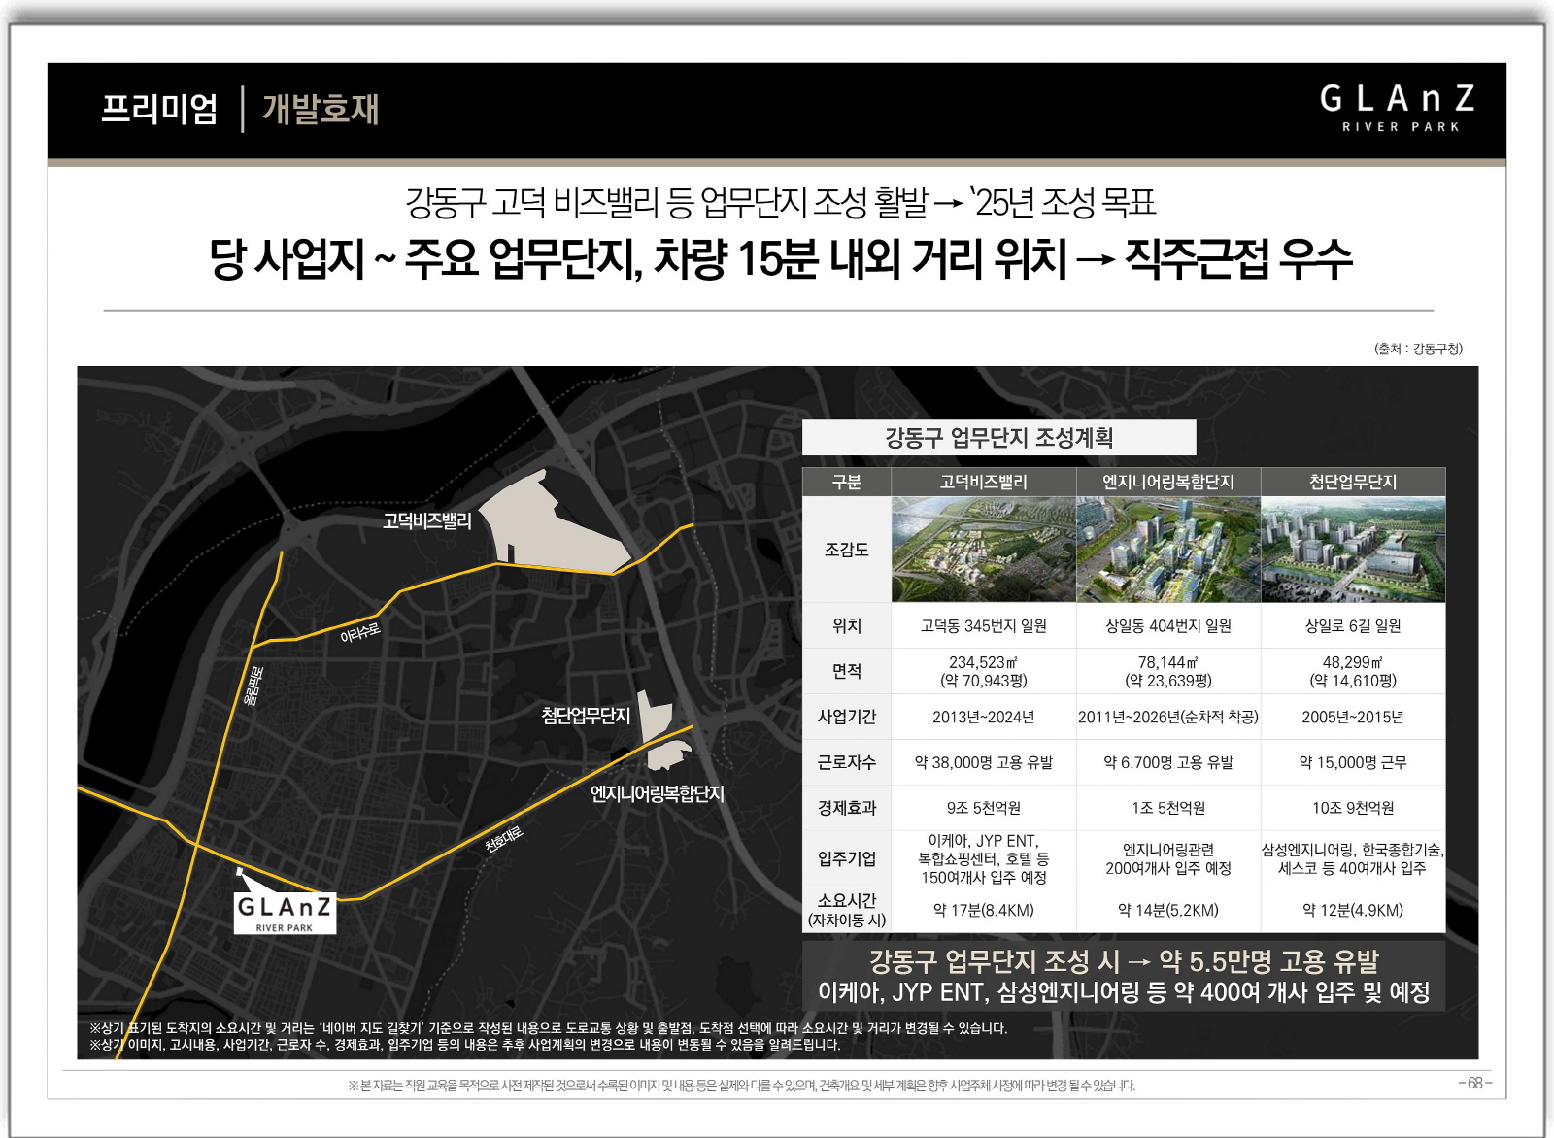
Task: Click the 입주기업 row label
Action: (846, 858)
